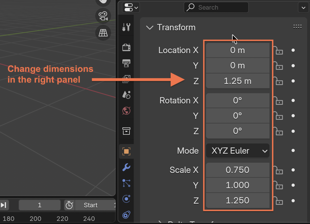
Task: Select the Output properties tab
Action: coord(126,63)
